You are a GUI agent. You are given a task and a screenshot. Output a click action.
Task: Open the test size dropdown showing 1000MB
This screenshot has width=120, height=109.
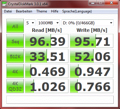coord(48,23)
